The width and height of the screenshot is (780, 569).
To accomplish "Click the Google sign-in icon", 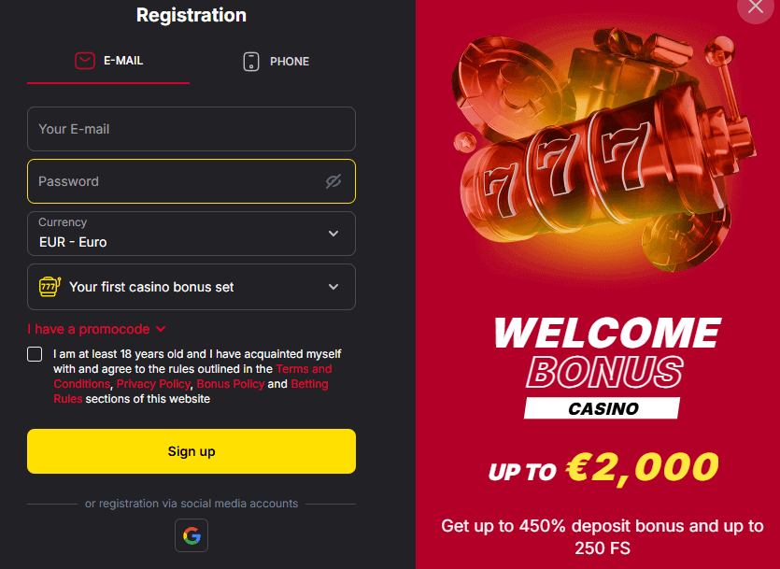I will [191, 535].
